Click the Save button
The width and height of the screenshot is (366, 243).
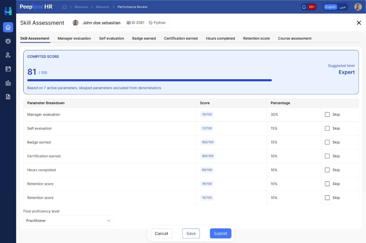pos(191,233)
